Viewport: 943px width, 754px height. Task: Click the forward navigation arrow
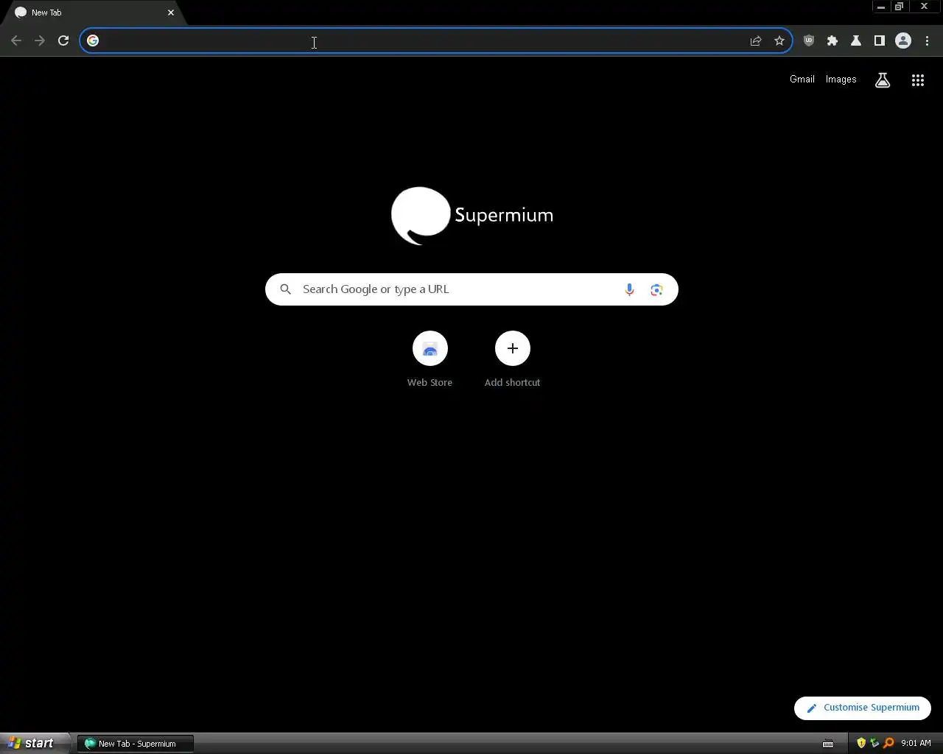coord(40,40)
